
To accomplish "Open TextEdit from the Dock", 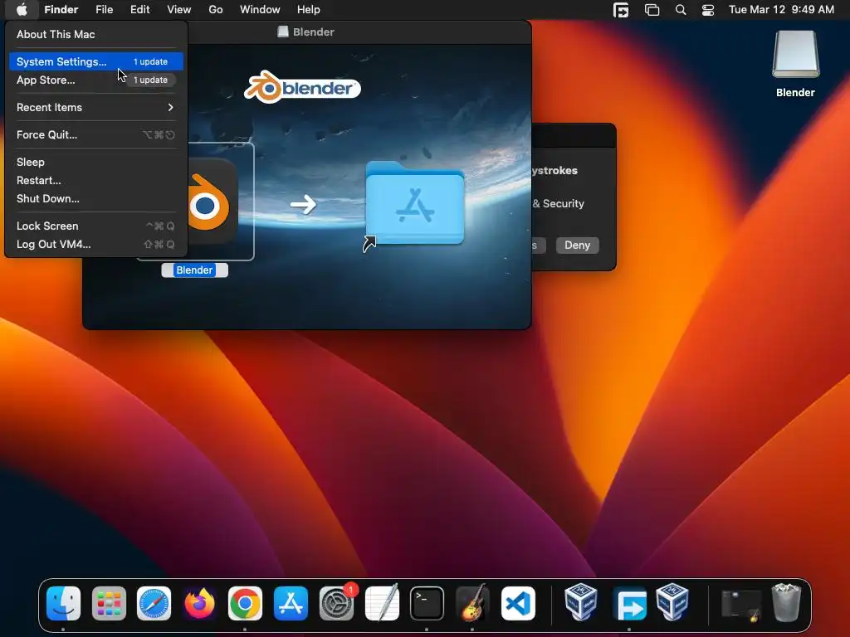I will (x=382, y=603).
